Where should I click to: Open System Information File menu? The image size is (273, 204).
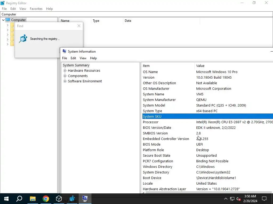coord(65,58)
